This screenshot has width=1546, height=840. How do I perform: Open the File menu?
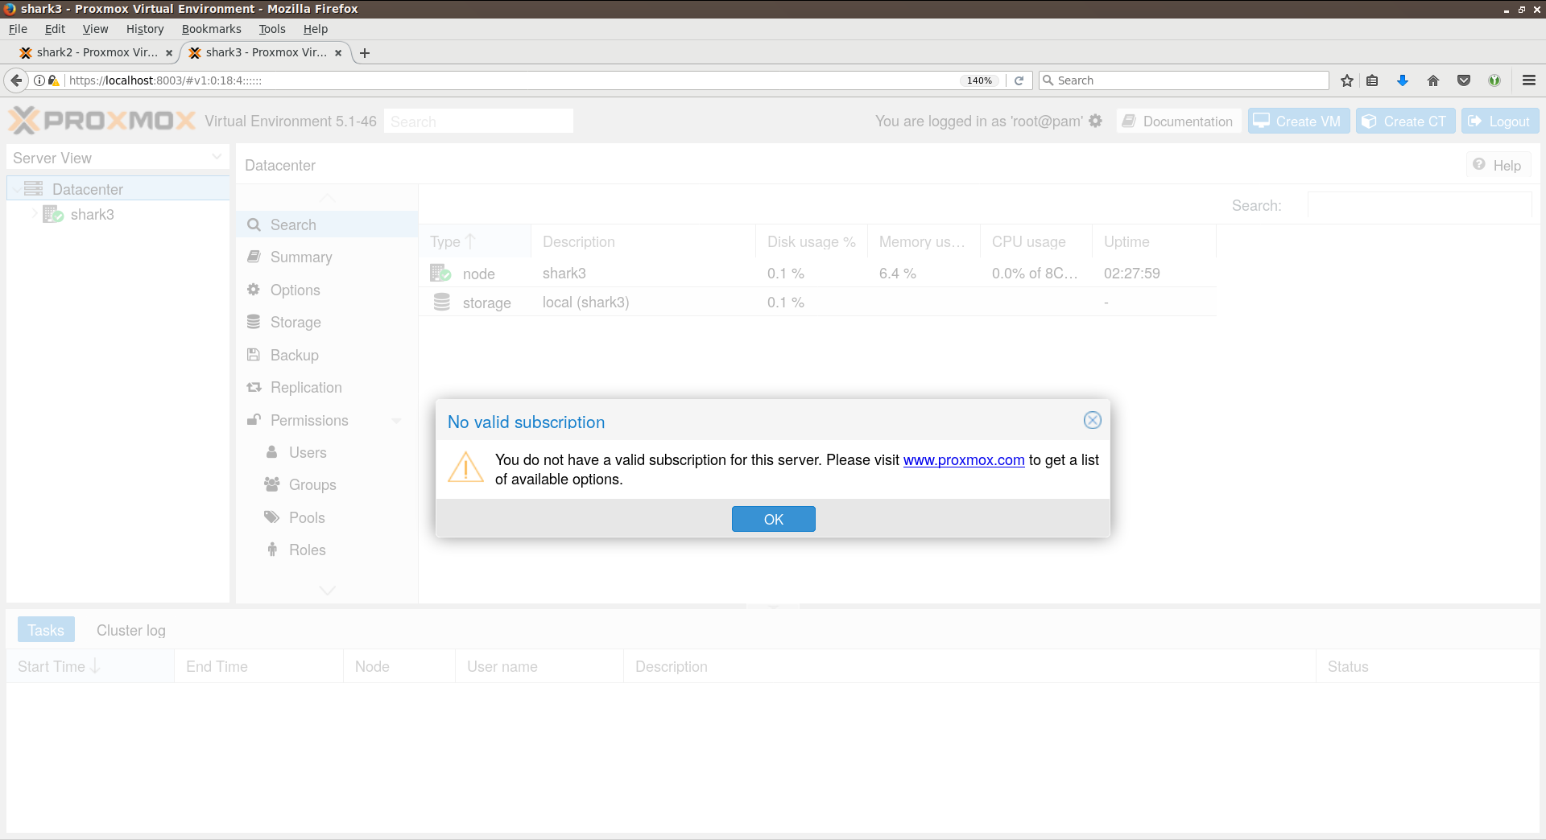point(18,29)
